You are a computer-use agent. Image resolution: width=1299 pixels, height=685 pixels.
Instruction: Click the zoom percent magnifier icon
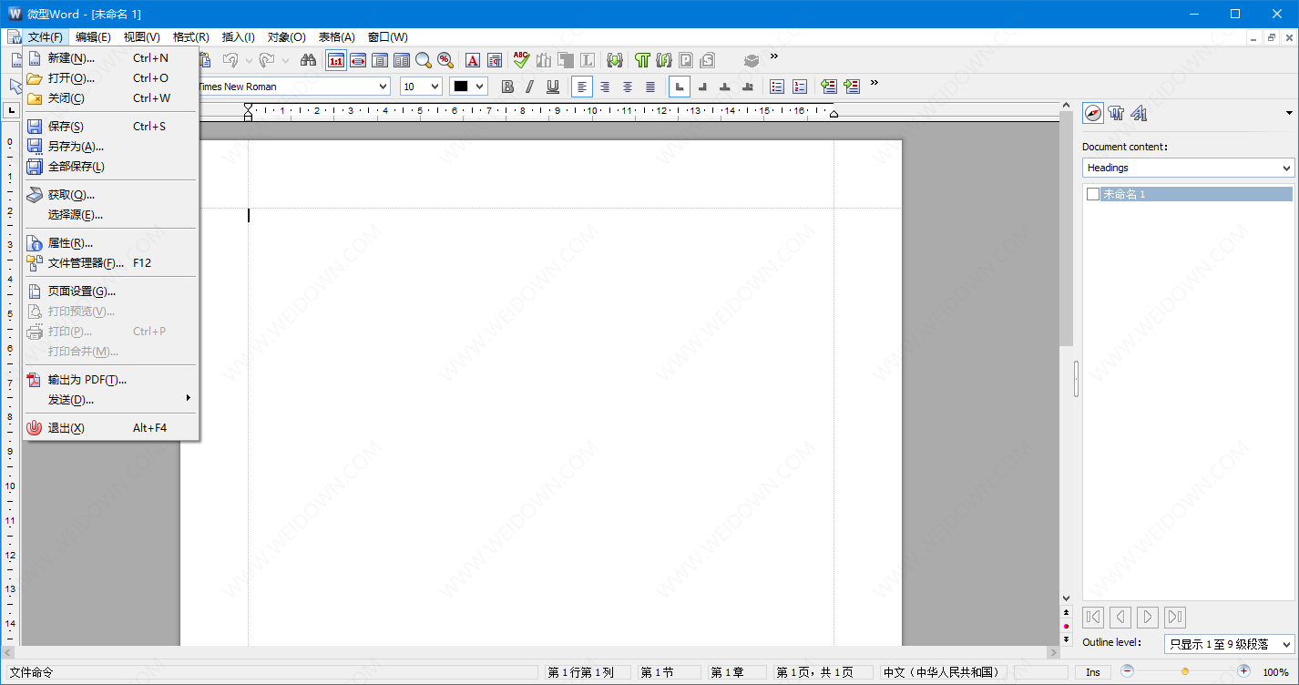tap(445, 60)
